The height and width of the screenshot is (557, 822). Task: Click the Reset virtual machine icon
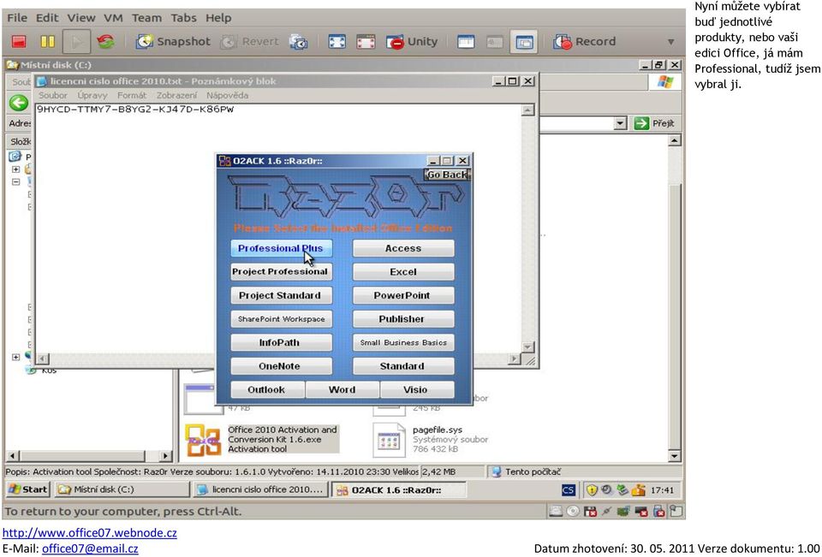(x=106, y=41)
